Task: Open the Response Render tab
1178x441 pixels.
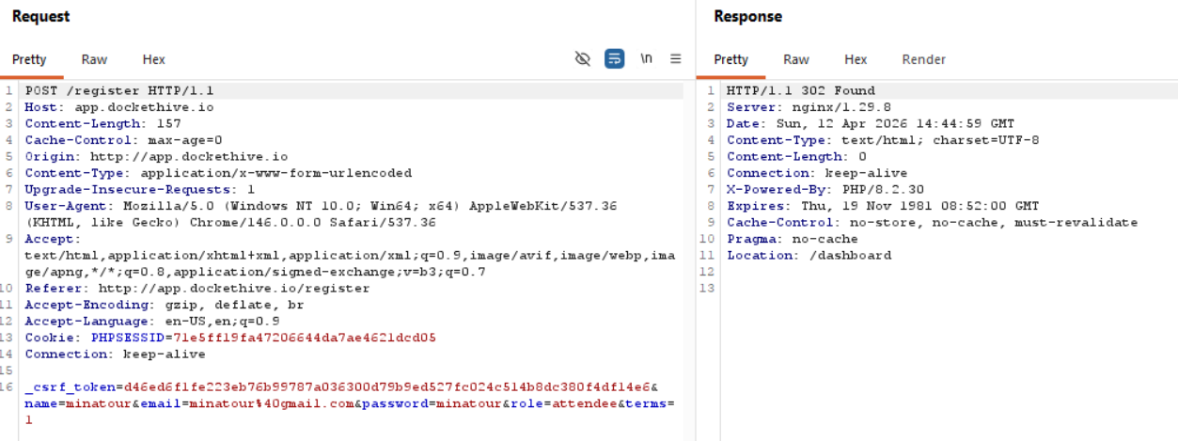Action: click(x=923, y=59)
